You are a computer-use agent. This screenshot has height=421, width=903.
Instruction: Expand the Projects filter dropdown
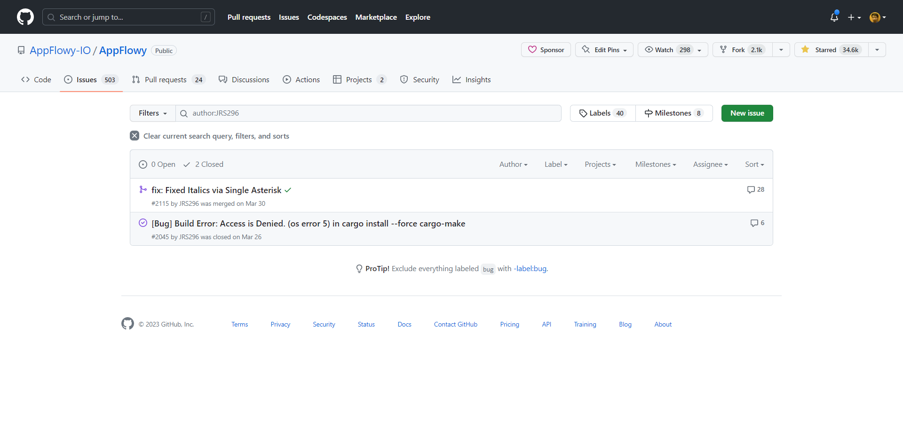(x=600, y=164)
